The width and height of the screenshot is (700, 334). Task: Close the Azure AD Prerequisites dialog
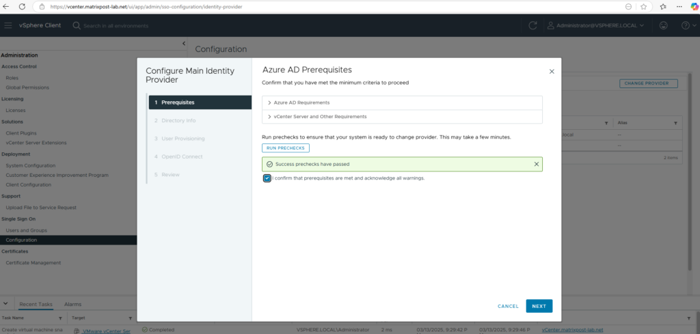coord(552,71)
